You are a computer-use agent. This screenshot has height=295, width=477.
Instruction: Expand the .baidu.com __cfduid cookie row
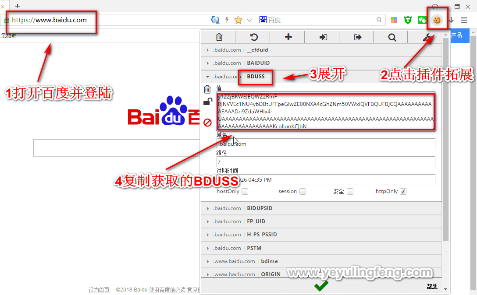[x=321, y=50]
